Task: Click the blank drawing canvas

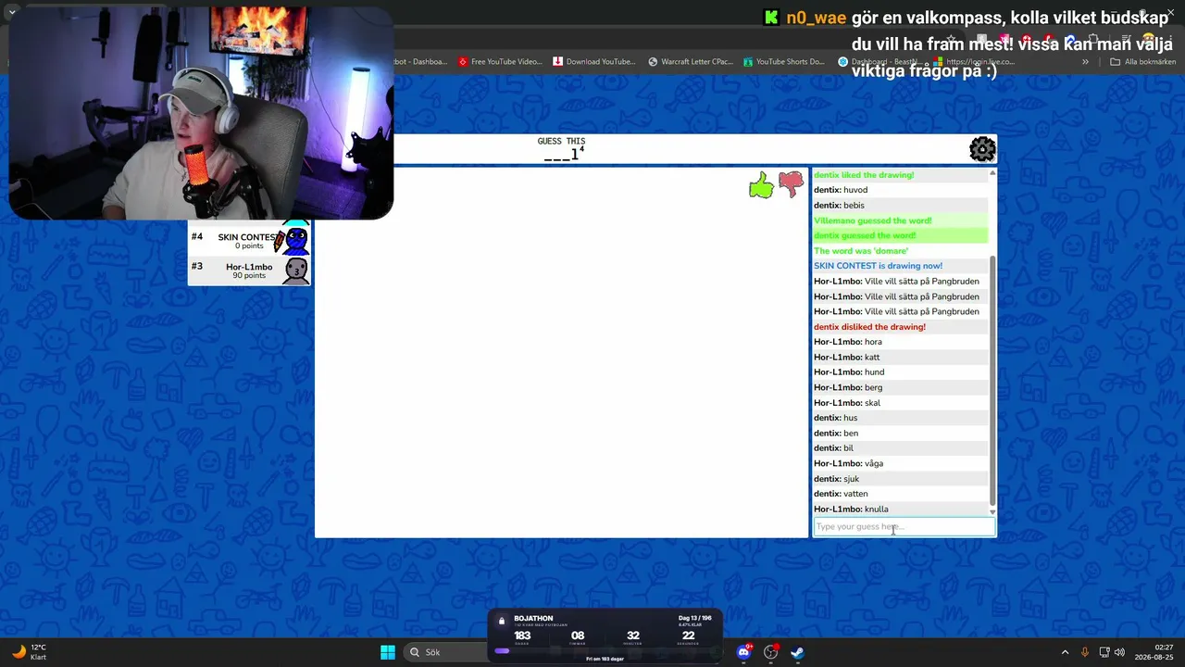Action: [562, 352]
